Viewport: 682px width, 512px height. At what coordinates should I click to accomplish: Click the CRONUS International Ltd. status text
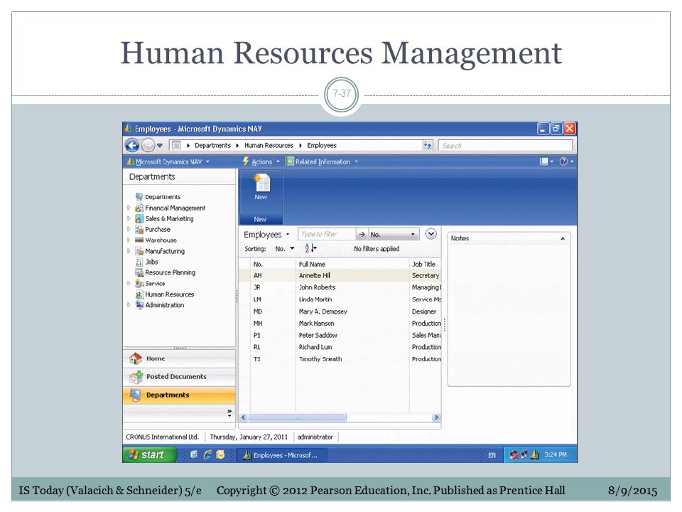point(162,437)
